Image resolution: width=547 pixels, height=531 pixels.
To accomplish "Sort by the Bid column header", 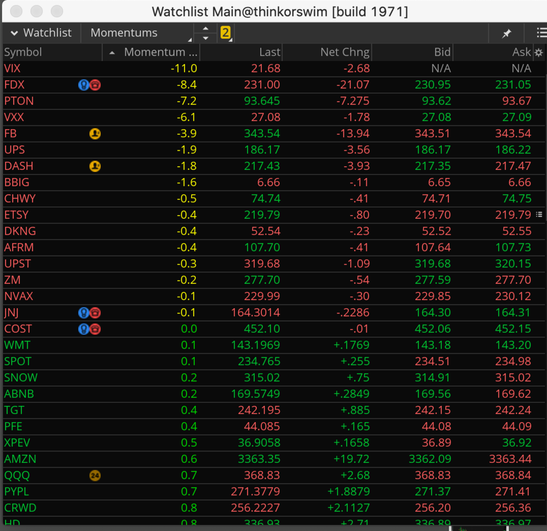I will 442,52.
